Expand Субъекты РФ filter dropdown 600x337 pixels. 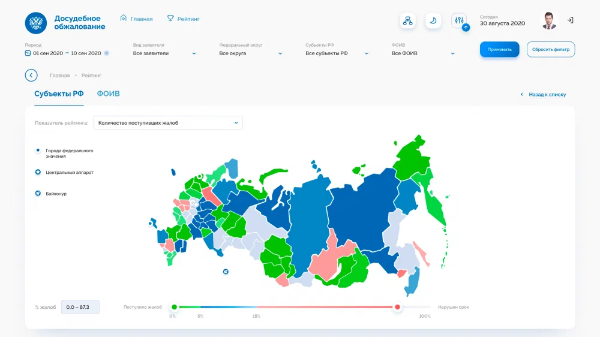337,53
